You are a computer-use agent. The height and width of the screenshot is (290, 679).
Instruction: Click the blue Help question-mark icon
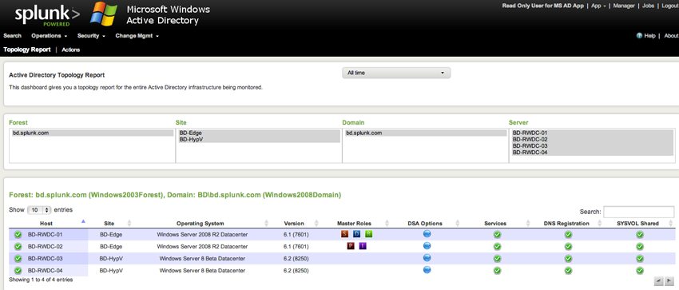pos(639,36)
